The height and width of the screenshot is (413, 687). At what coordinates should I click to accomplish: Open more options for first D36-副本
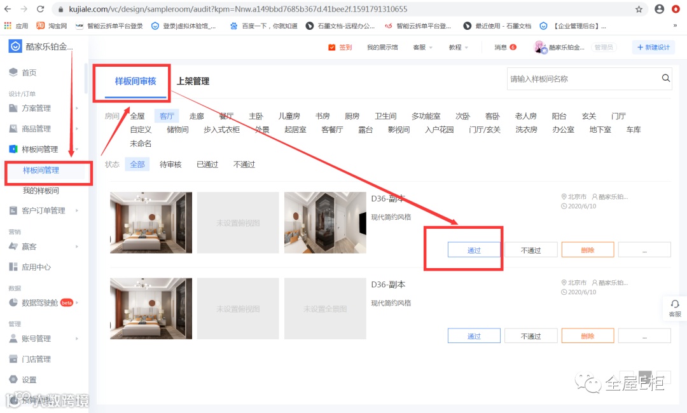click(x=644, y=250)
